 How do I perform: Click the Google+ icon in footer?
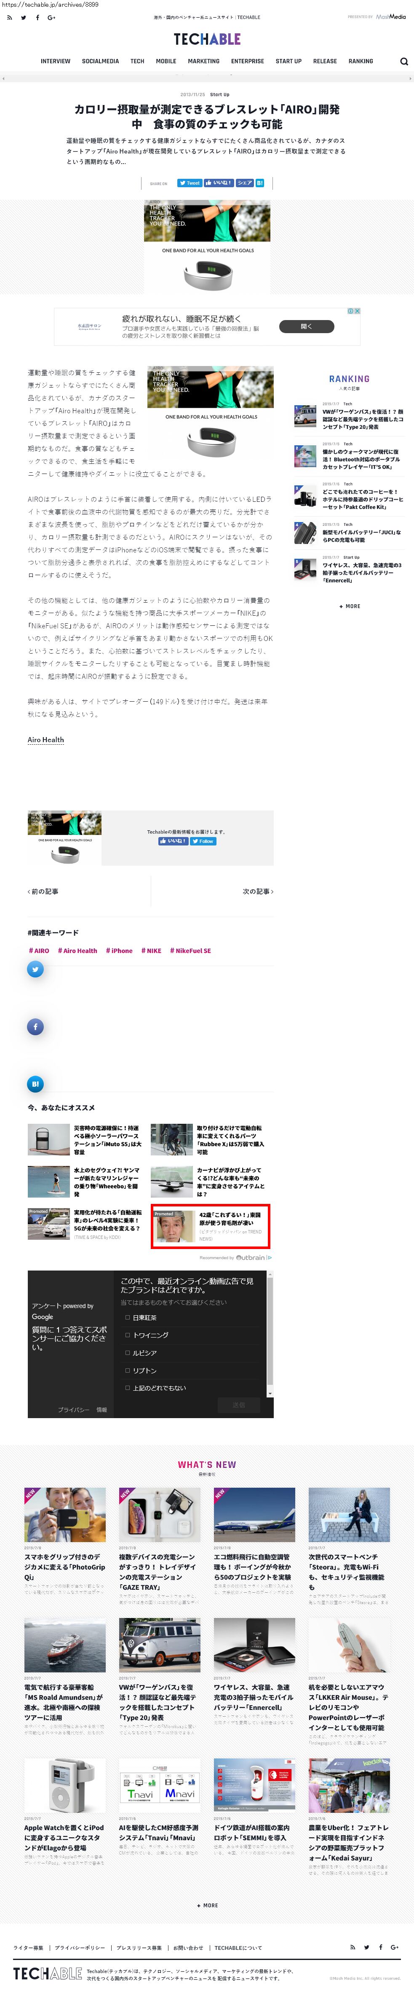(395, 1947)
